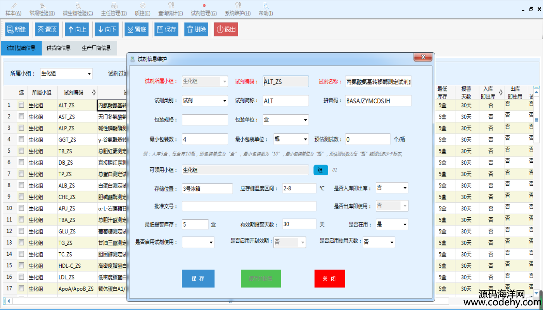This screenshot has height=310, width=543.
Task: Open the 帮助(I) menu
Action: coord(266,9)
